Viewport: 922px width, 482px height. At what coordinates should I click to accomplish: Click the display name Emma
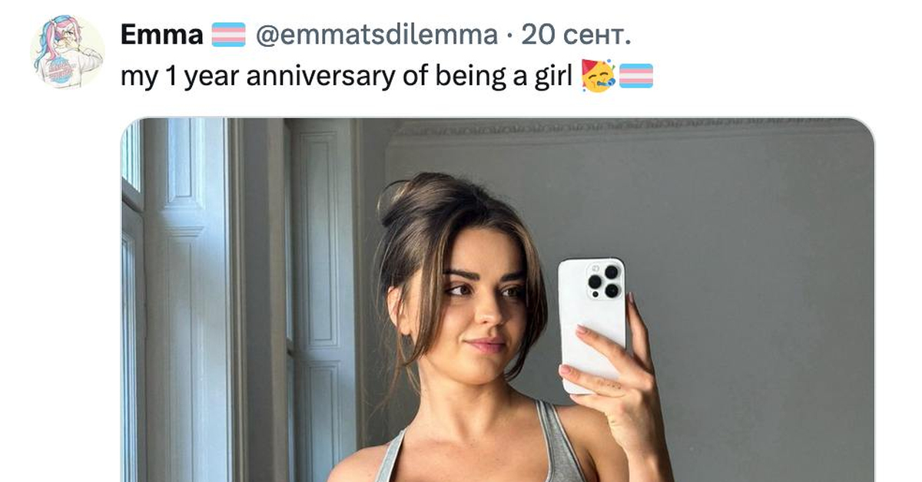162,35
